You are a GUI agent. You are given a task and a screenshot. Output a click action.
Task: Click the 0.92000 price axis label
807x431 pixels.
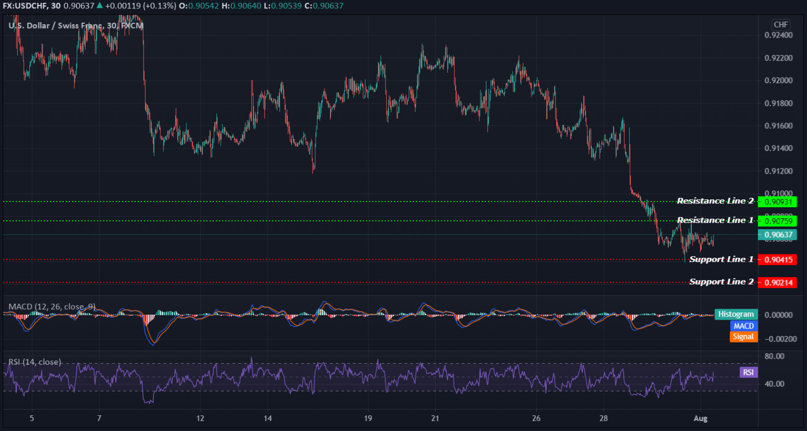[778, 81]
